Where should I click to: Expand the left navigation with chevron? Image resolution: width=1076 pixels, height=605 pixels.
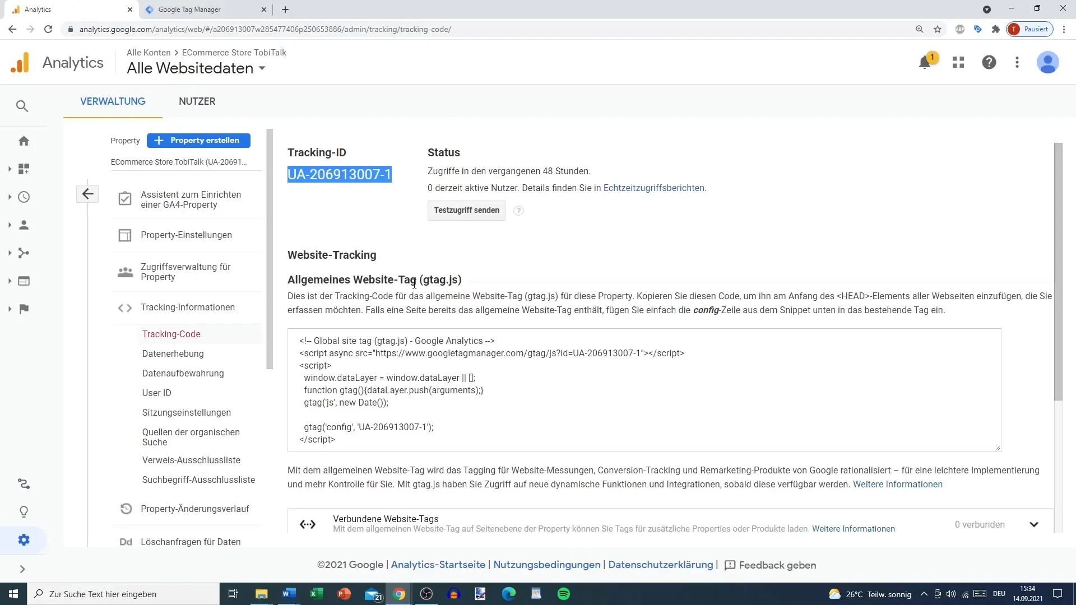click(22, 569)
